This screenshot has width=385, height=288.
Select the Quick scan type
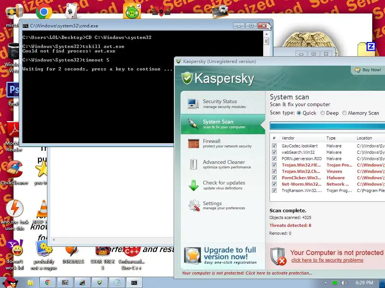(299, 113)
